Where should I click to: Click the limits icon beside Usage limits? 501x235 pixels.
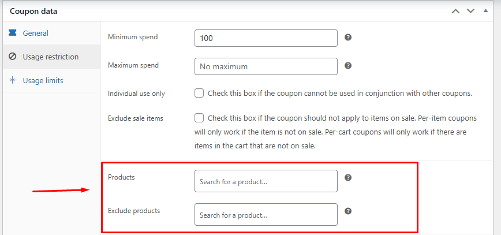pos(13,80)
